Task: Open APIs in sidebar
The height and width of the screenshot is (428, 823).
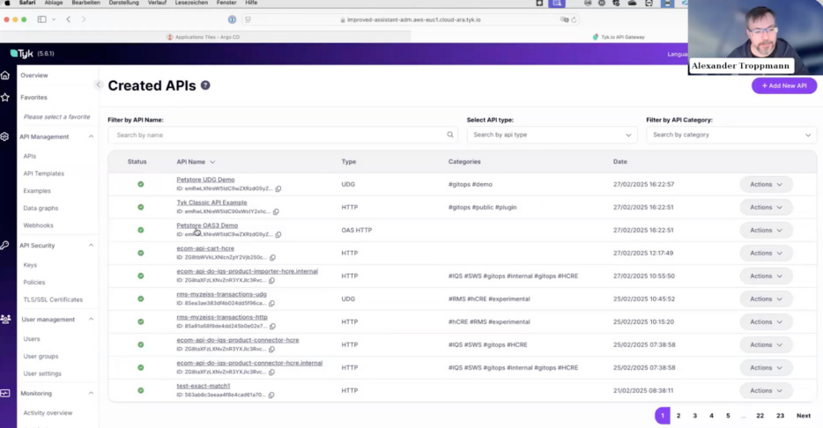Action: click(x=29, y=156)
